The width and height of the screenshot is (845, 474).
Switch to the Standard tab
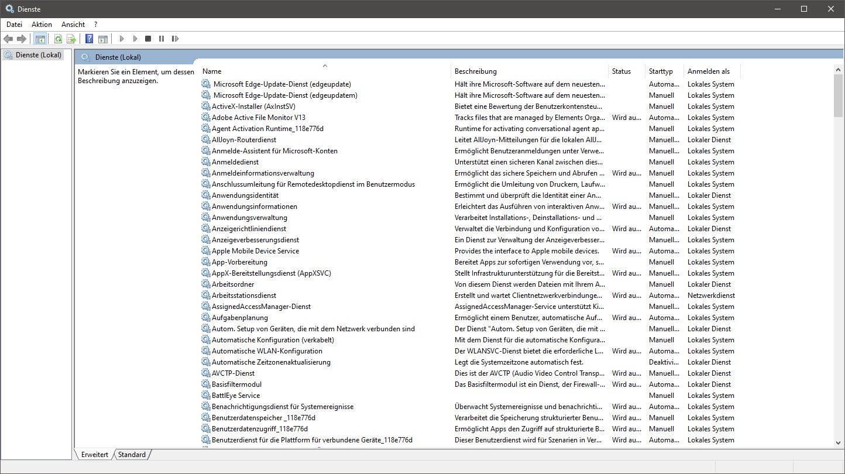[x=132, y=455]
